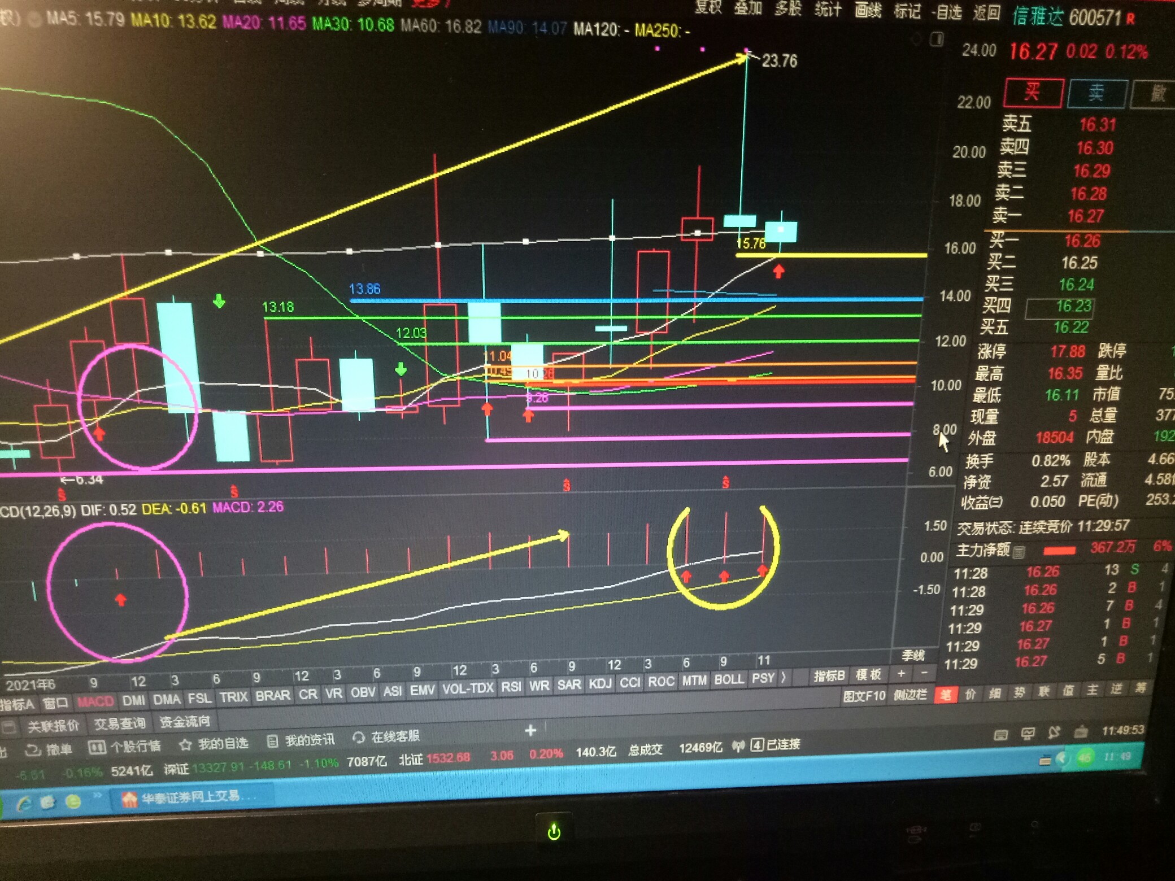
Task: Click the blue 卖 (sell) button
Action: click(x=1096, y=93)
